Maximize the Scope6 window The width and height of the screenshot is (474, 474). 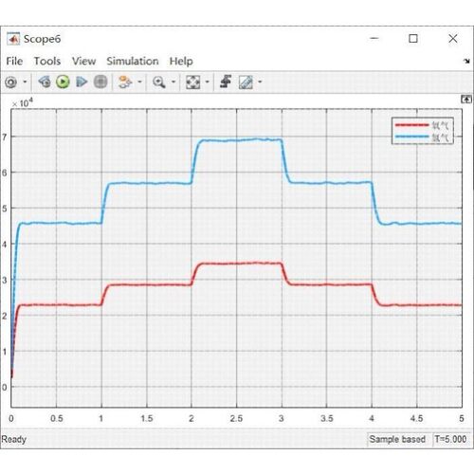point(413,39)
